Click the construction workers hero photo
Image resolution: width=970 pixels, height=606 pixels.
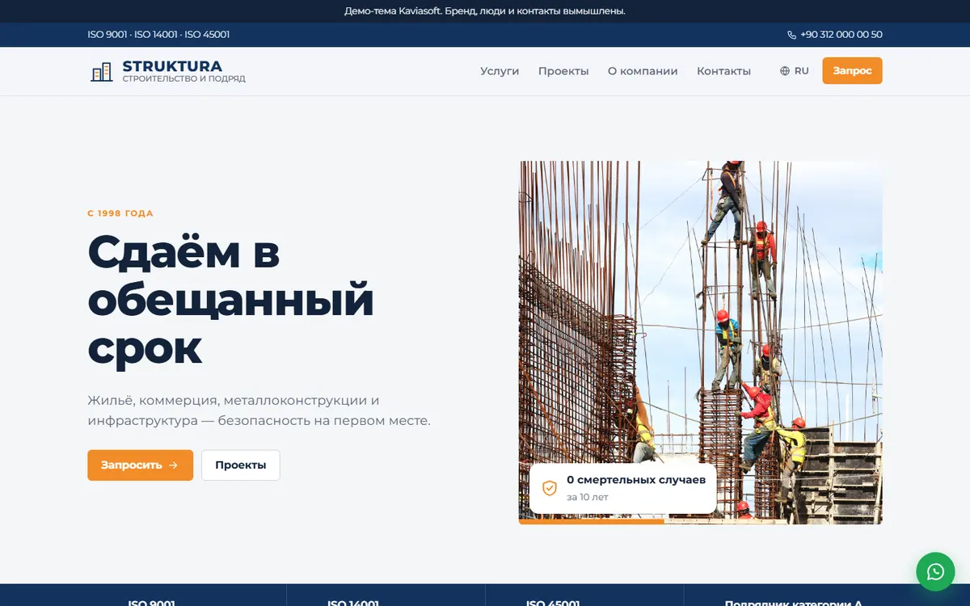701,343
